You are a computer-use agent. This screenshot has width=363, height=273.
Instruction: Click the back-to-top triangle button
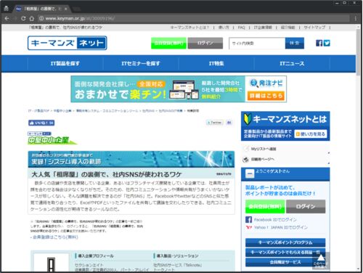tap(321, 261)
